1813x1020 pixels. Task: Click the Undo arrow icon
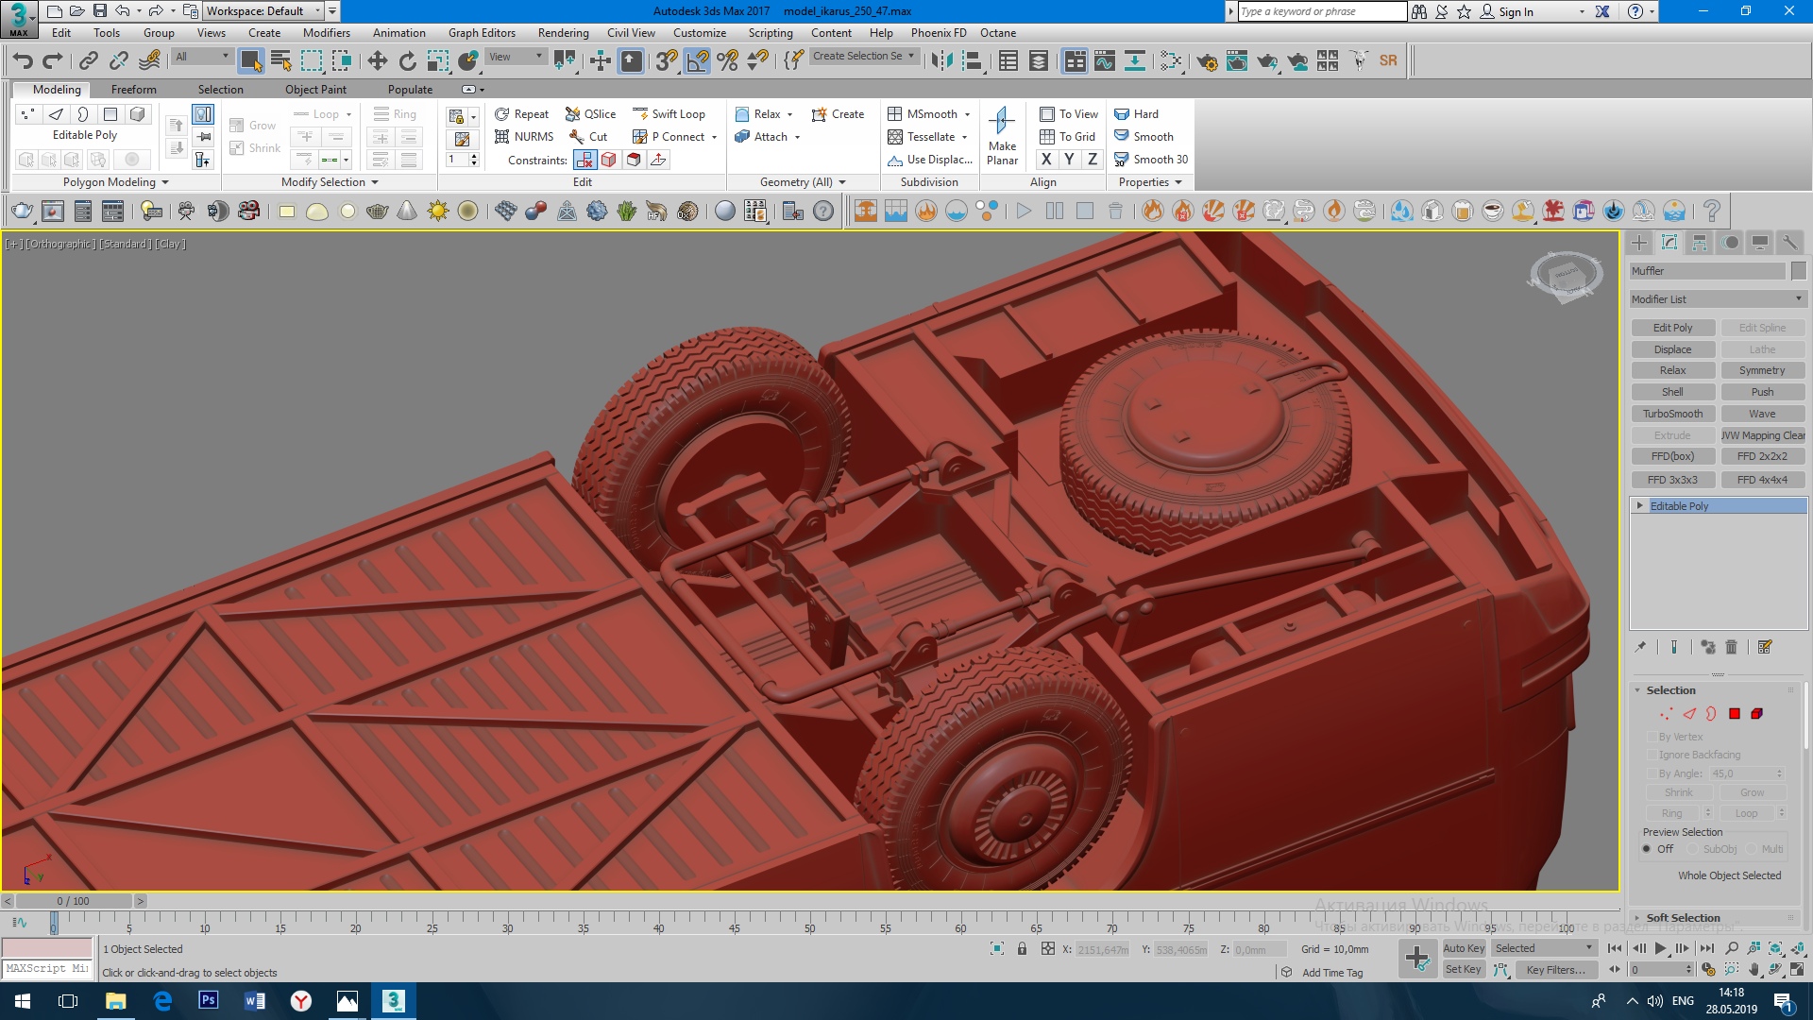click(x=23, y=61)
